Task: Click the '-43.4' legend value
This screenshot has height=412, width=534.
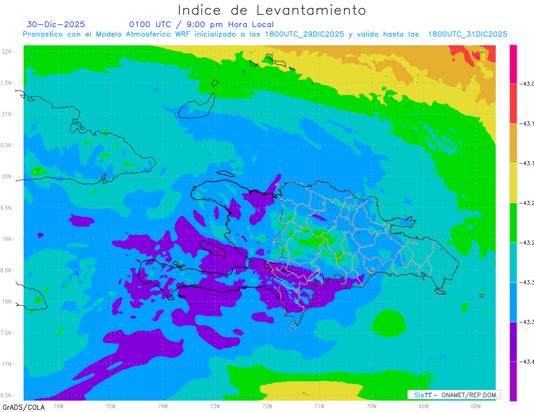Action: 527,361
